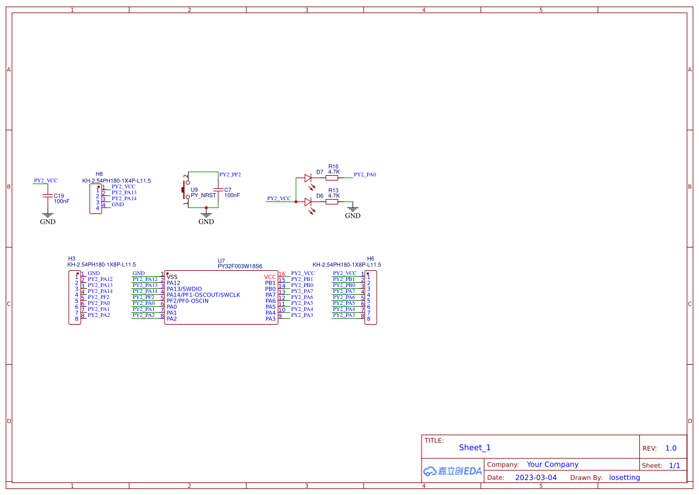Click the H8 designator label

click(x=99, y=174)
